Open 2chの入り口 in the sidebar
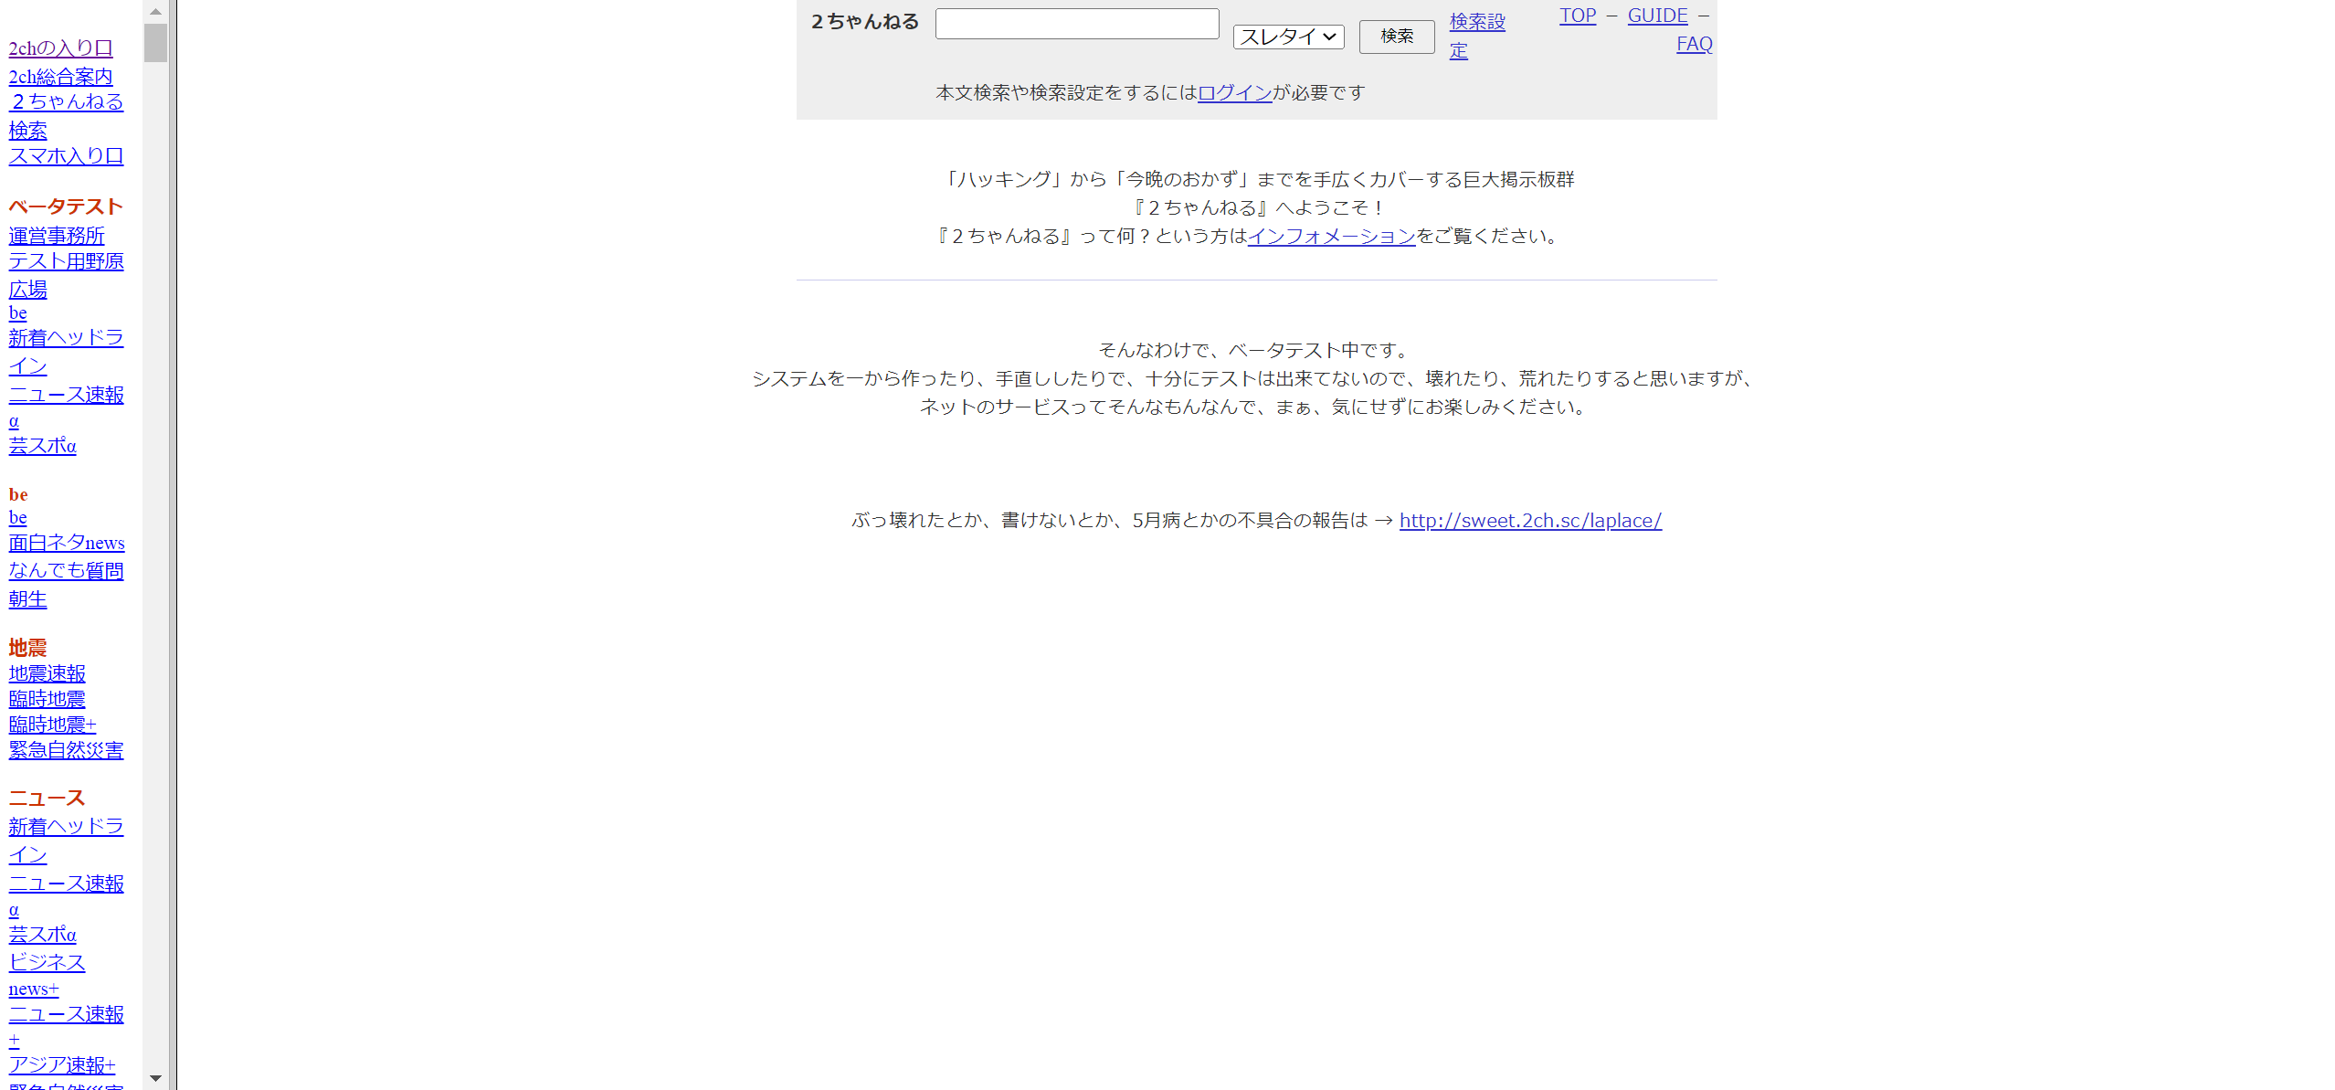 [x=60, y=48]
